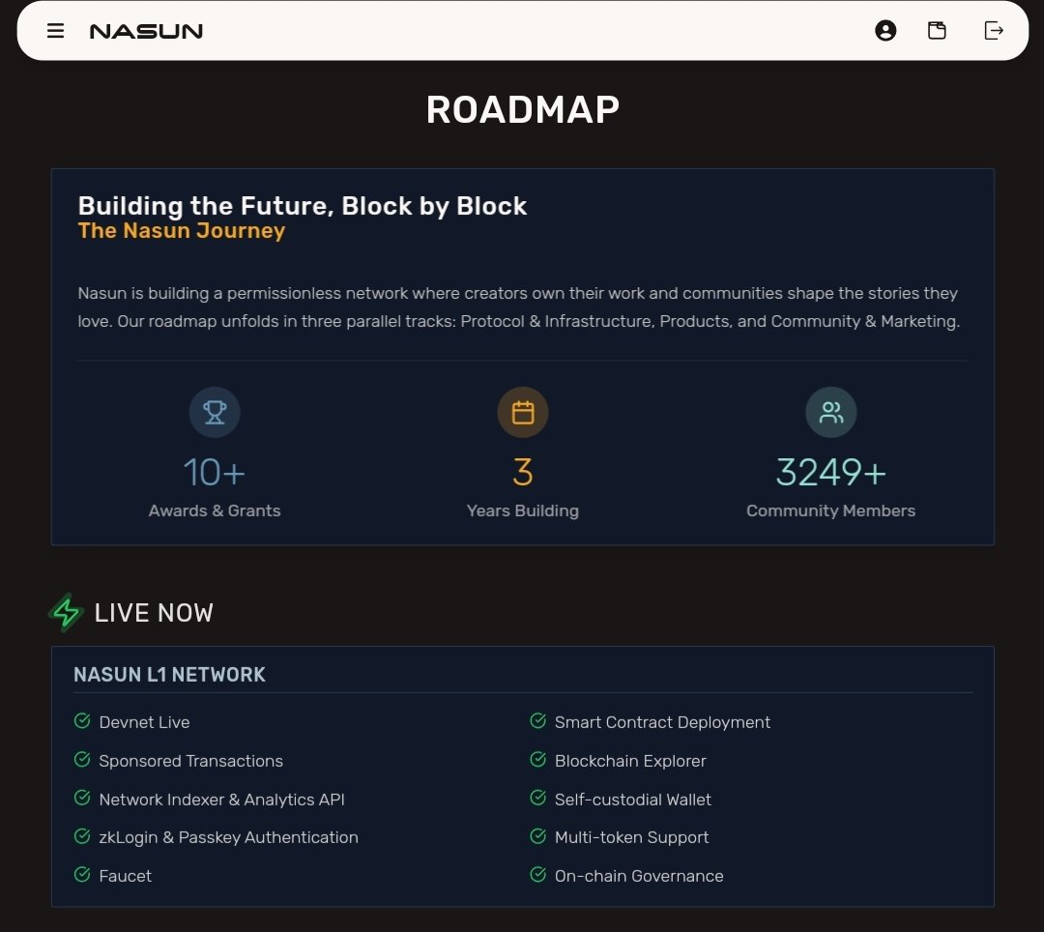Click the green lightning Live Now icon
1044x932 pixels.
tap(66, 612)
